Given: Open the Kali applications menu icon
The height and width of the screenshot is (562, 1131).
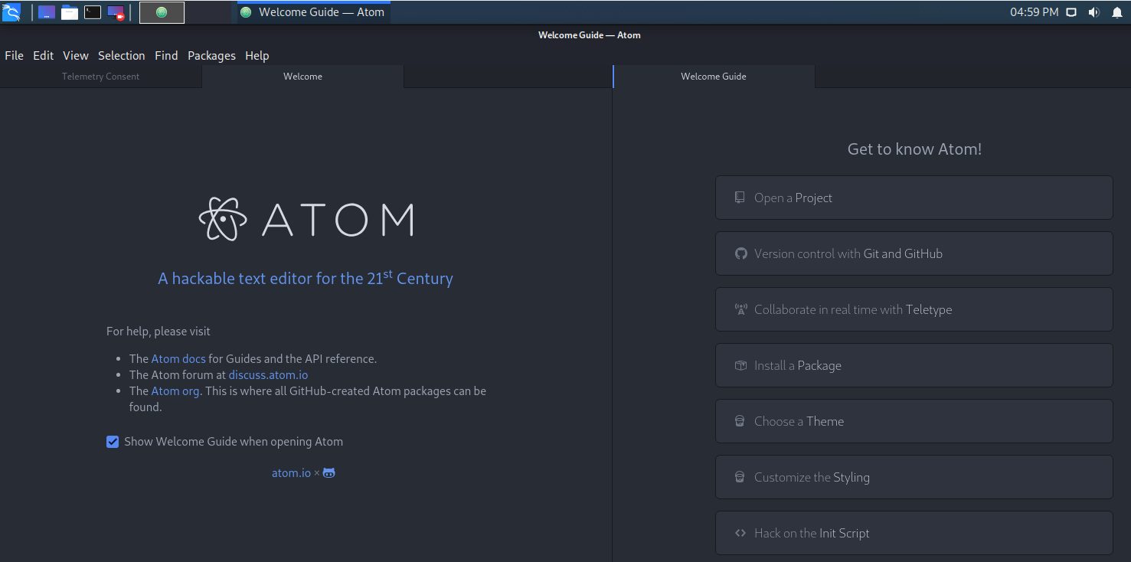Looking at the screenshot, I should (11, 12).
